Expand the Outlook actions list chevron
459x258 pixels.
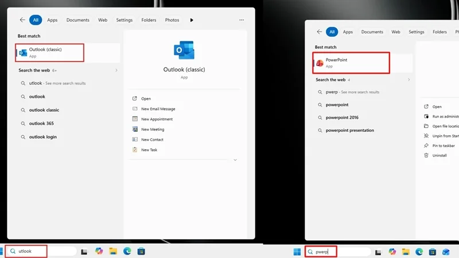[235, 160]
